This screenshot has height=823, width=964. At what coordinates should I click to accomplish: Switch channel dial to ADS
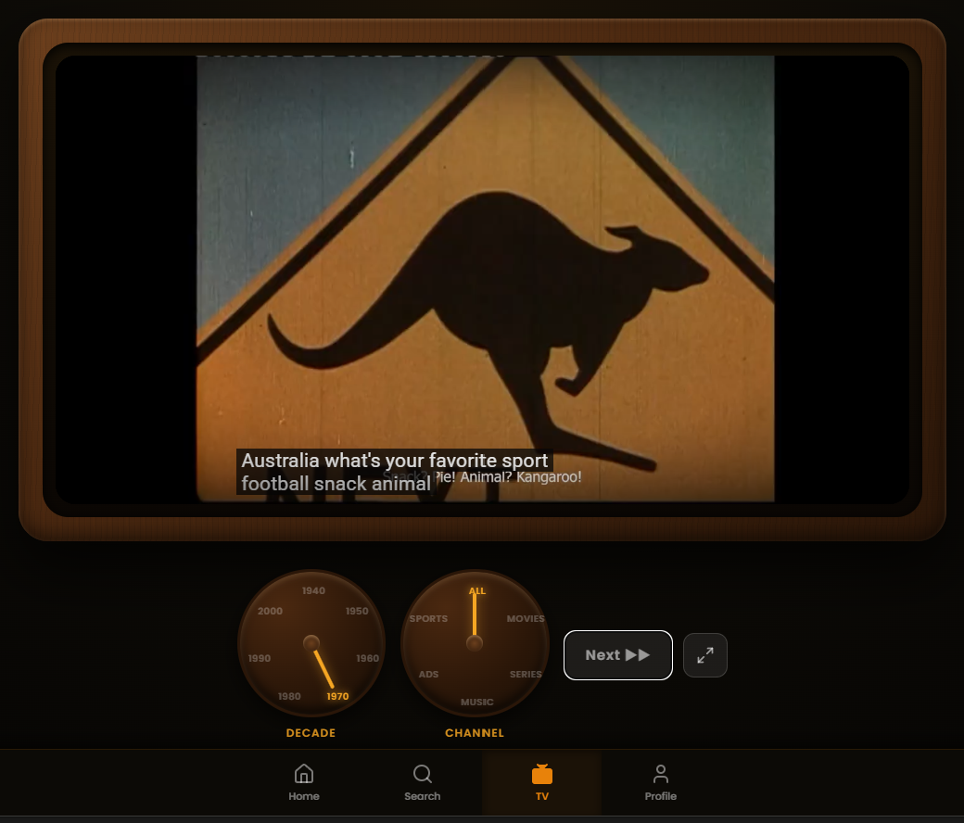click(428, 675)
